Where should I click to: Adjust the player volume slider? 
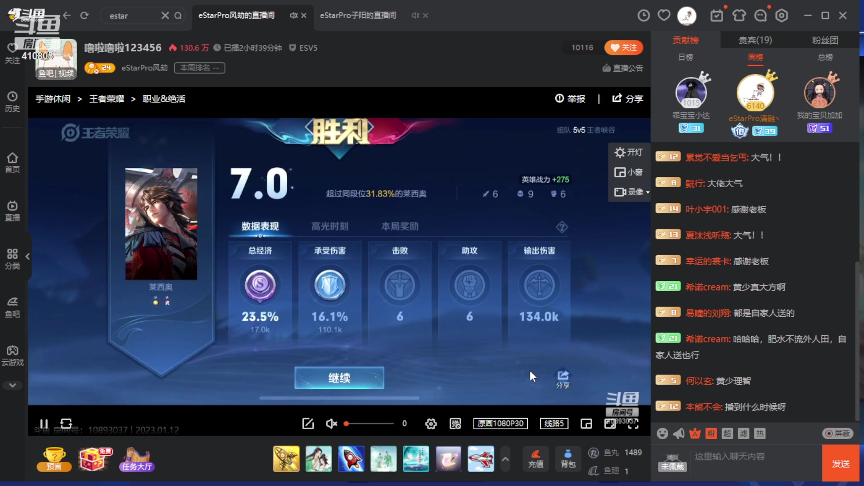pos(369,423)
